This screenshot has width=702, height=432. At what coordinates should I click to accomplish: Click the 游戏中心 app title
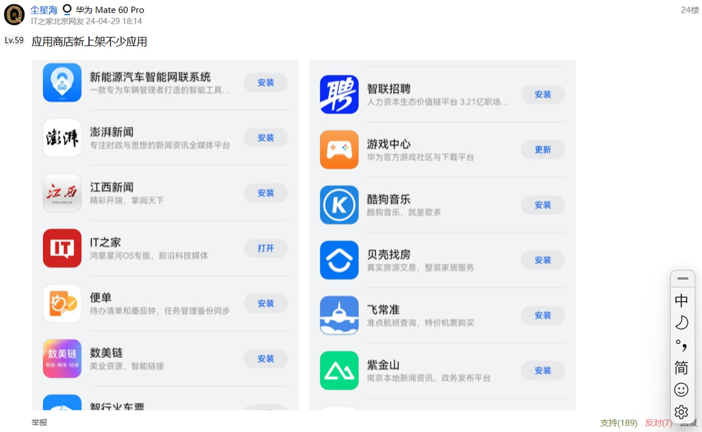point(388,144)
